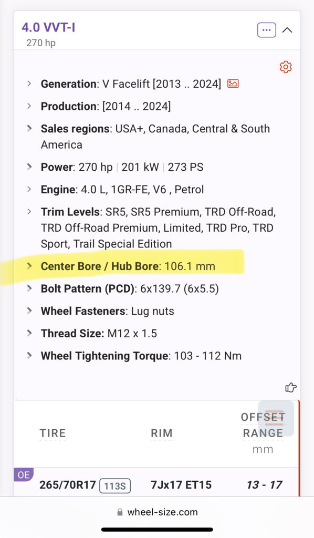Screen dimensions: 314x538
Task: Click the 113S load index badge
Action: (x=115, y=486)
